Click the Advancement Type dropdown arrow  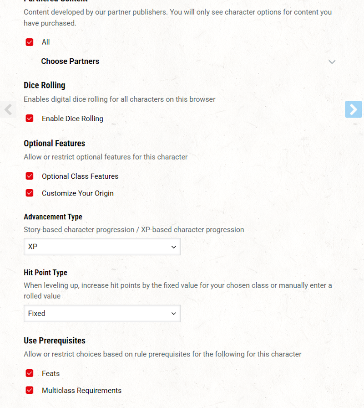click(173, 246)
